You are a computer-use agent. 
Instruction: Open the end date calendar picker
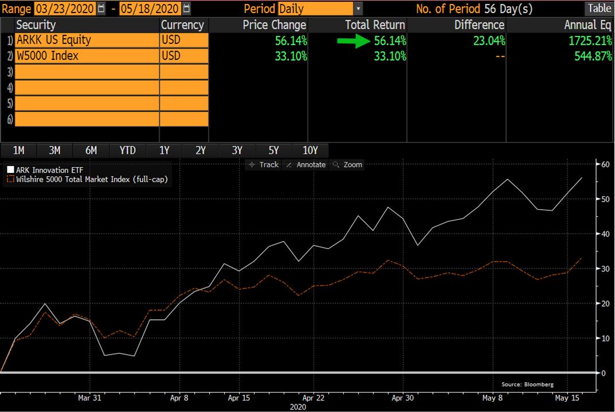point(187,8)
